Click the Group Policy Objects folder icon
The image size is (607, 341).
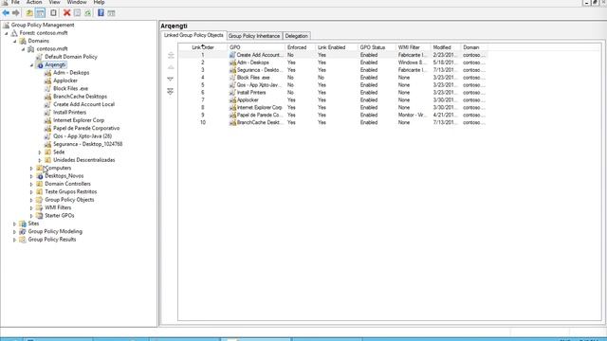click(x=40, y=200)
